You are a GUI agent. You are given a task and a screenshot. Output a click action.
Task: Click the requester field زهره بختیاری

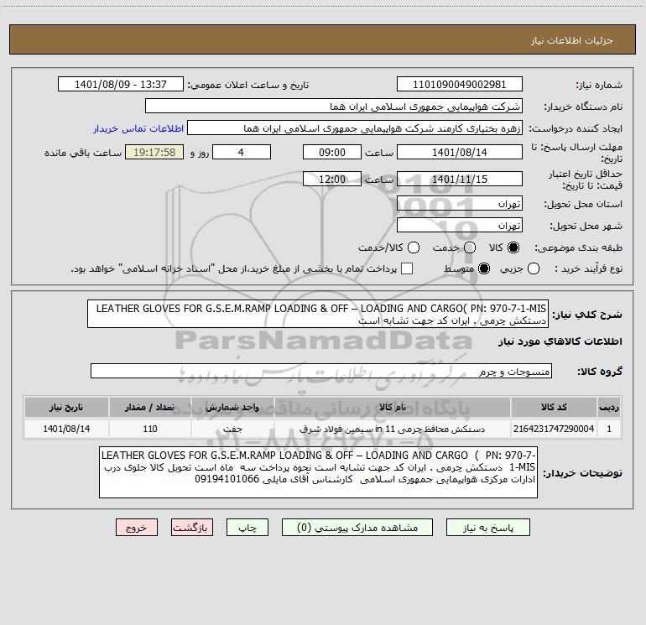(x=355, y=128)
